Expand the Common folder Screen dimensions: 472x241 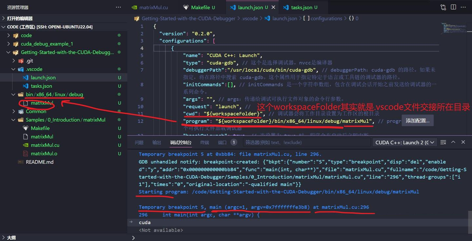pyautogui.click(x=13, y=111)
